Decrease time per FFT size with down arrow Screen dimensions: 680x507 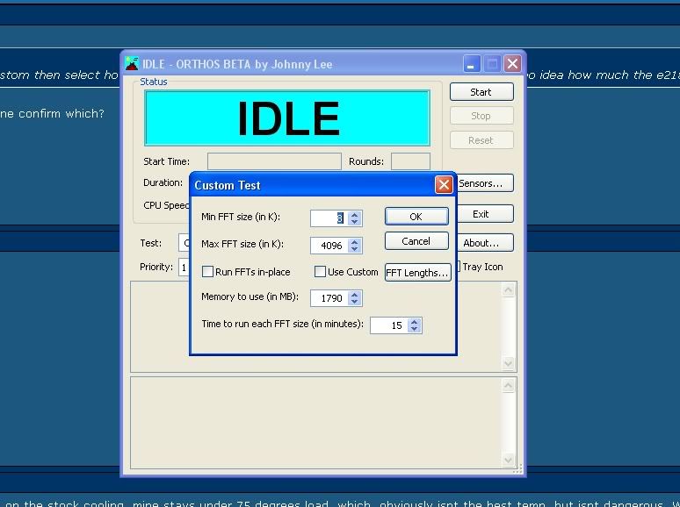[415, 329]
